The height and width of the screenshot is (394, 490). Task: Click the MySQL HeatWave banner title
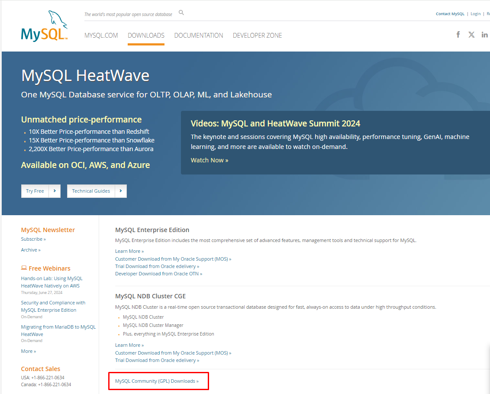85,76
